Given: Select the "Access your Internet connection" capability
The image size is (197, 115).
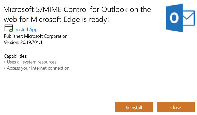Looking at the screenshot, I should (38, 68).
